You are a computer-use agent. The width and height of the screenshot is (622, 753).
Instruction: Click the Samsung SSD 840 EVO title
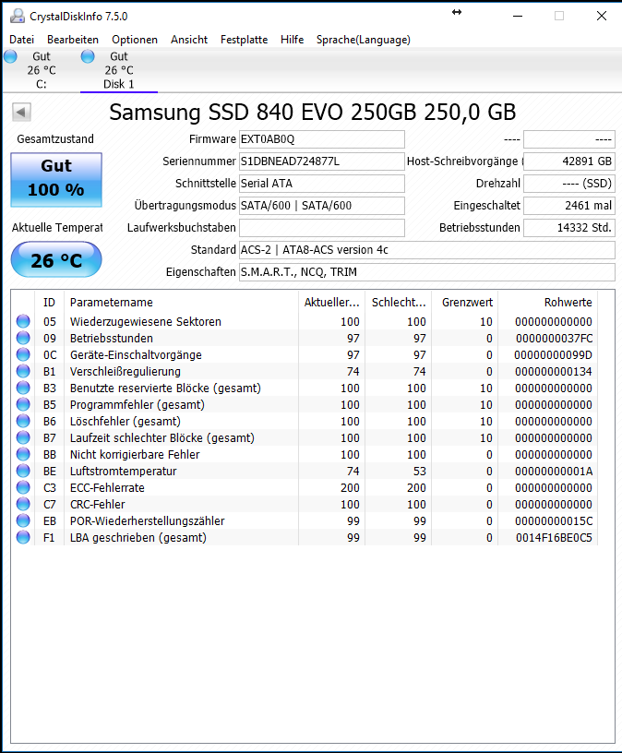pyautogui.click(x=313, y=113)
